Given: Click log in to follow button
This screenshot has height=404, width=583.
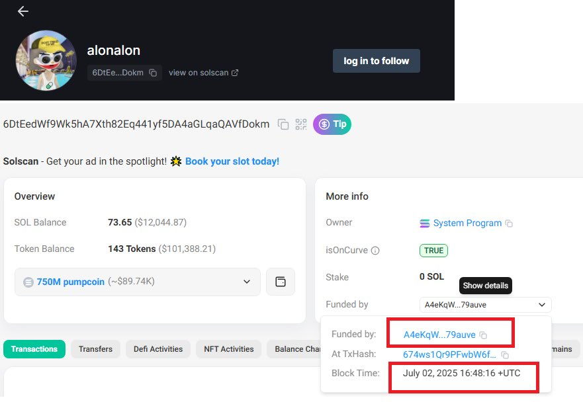Looking at the screenshot, I should coord(377,61).
